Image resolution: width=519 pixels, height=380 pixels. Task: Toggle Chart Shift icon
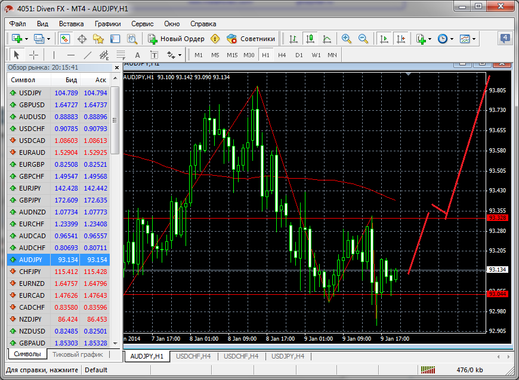pyautogui.click(x=401, y=39)
